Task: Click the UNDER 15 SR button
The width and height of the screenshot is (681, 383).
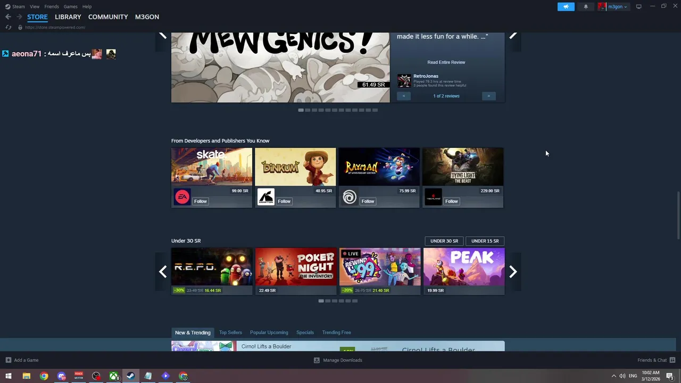Action: click(485, 241)
